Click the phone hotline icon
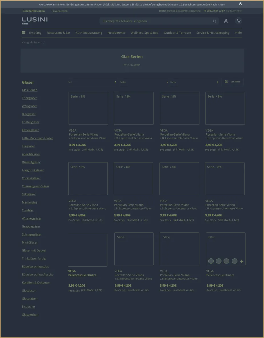The height and width of the screenshot is (338, 264). pos(205,11)
